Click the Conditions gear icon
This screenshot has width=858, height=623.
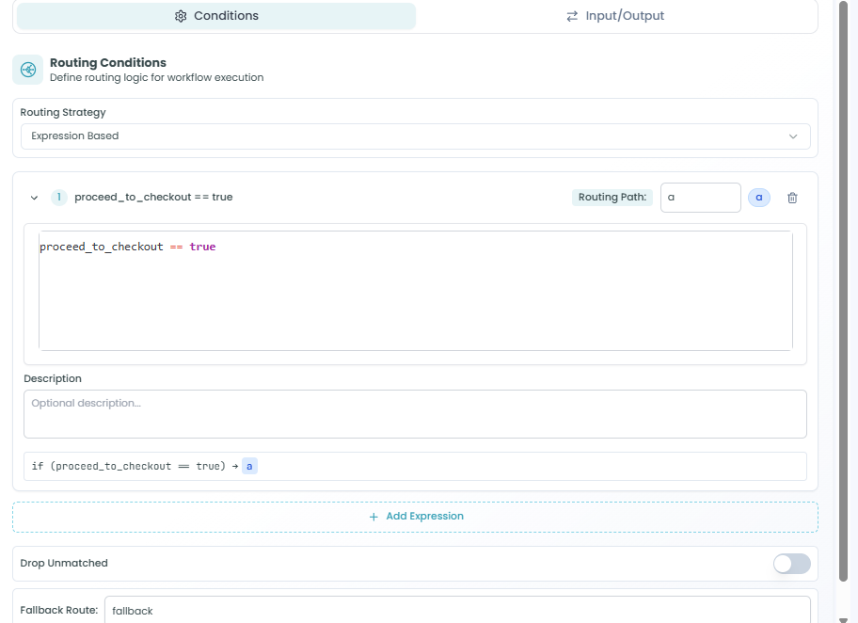(x=181, y=16)
